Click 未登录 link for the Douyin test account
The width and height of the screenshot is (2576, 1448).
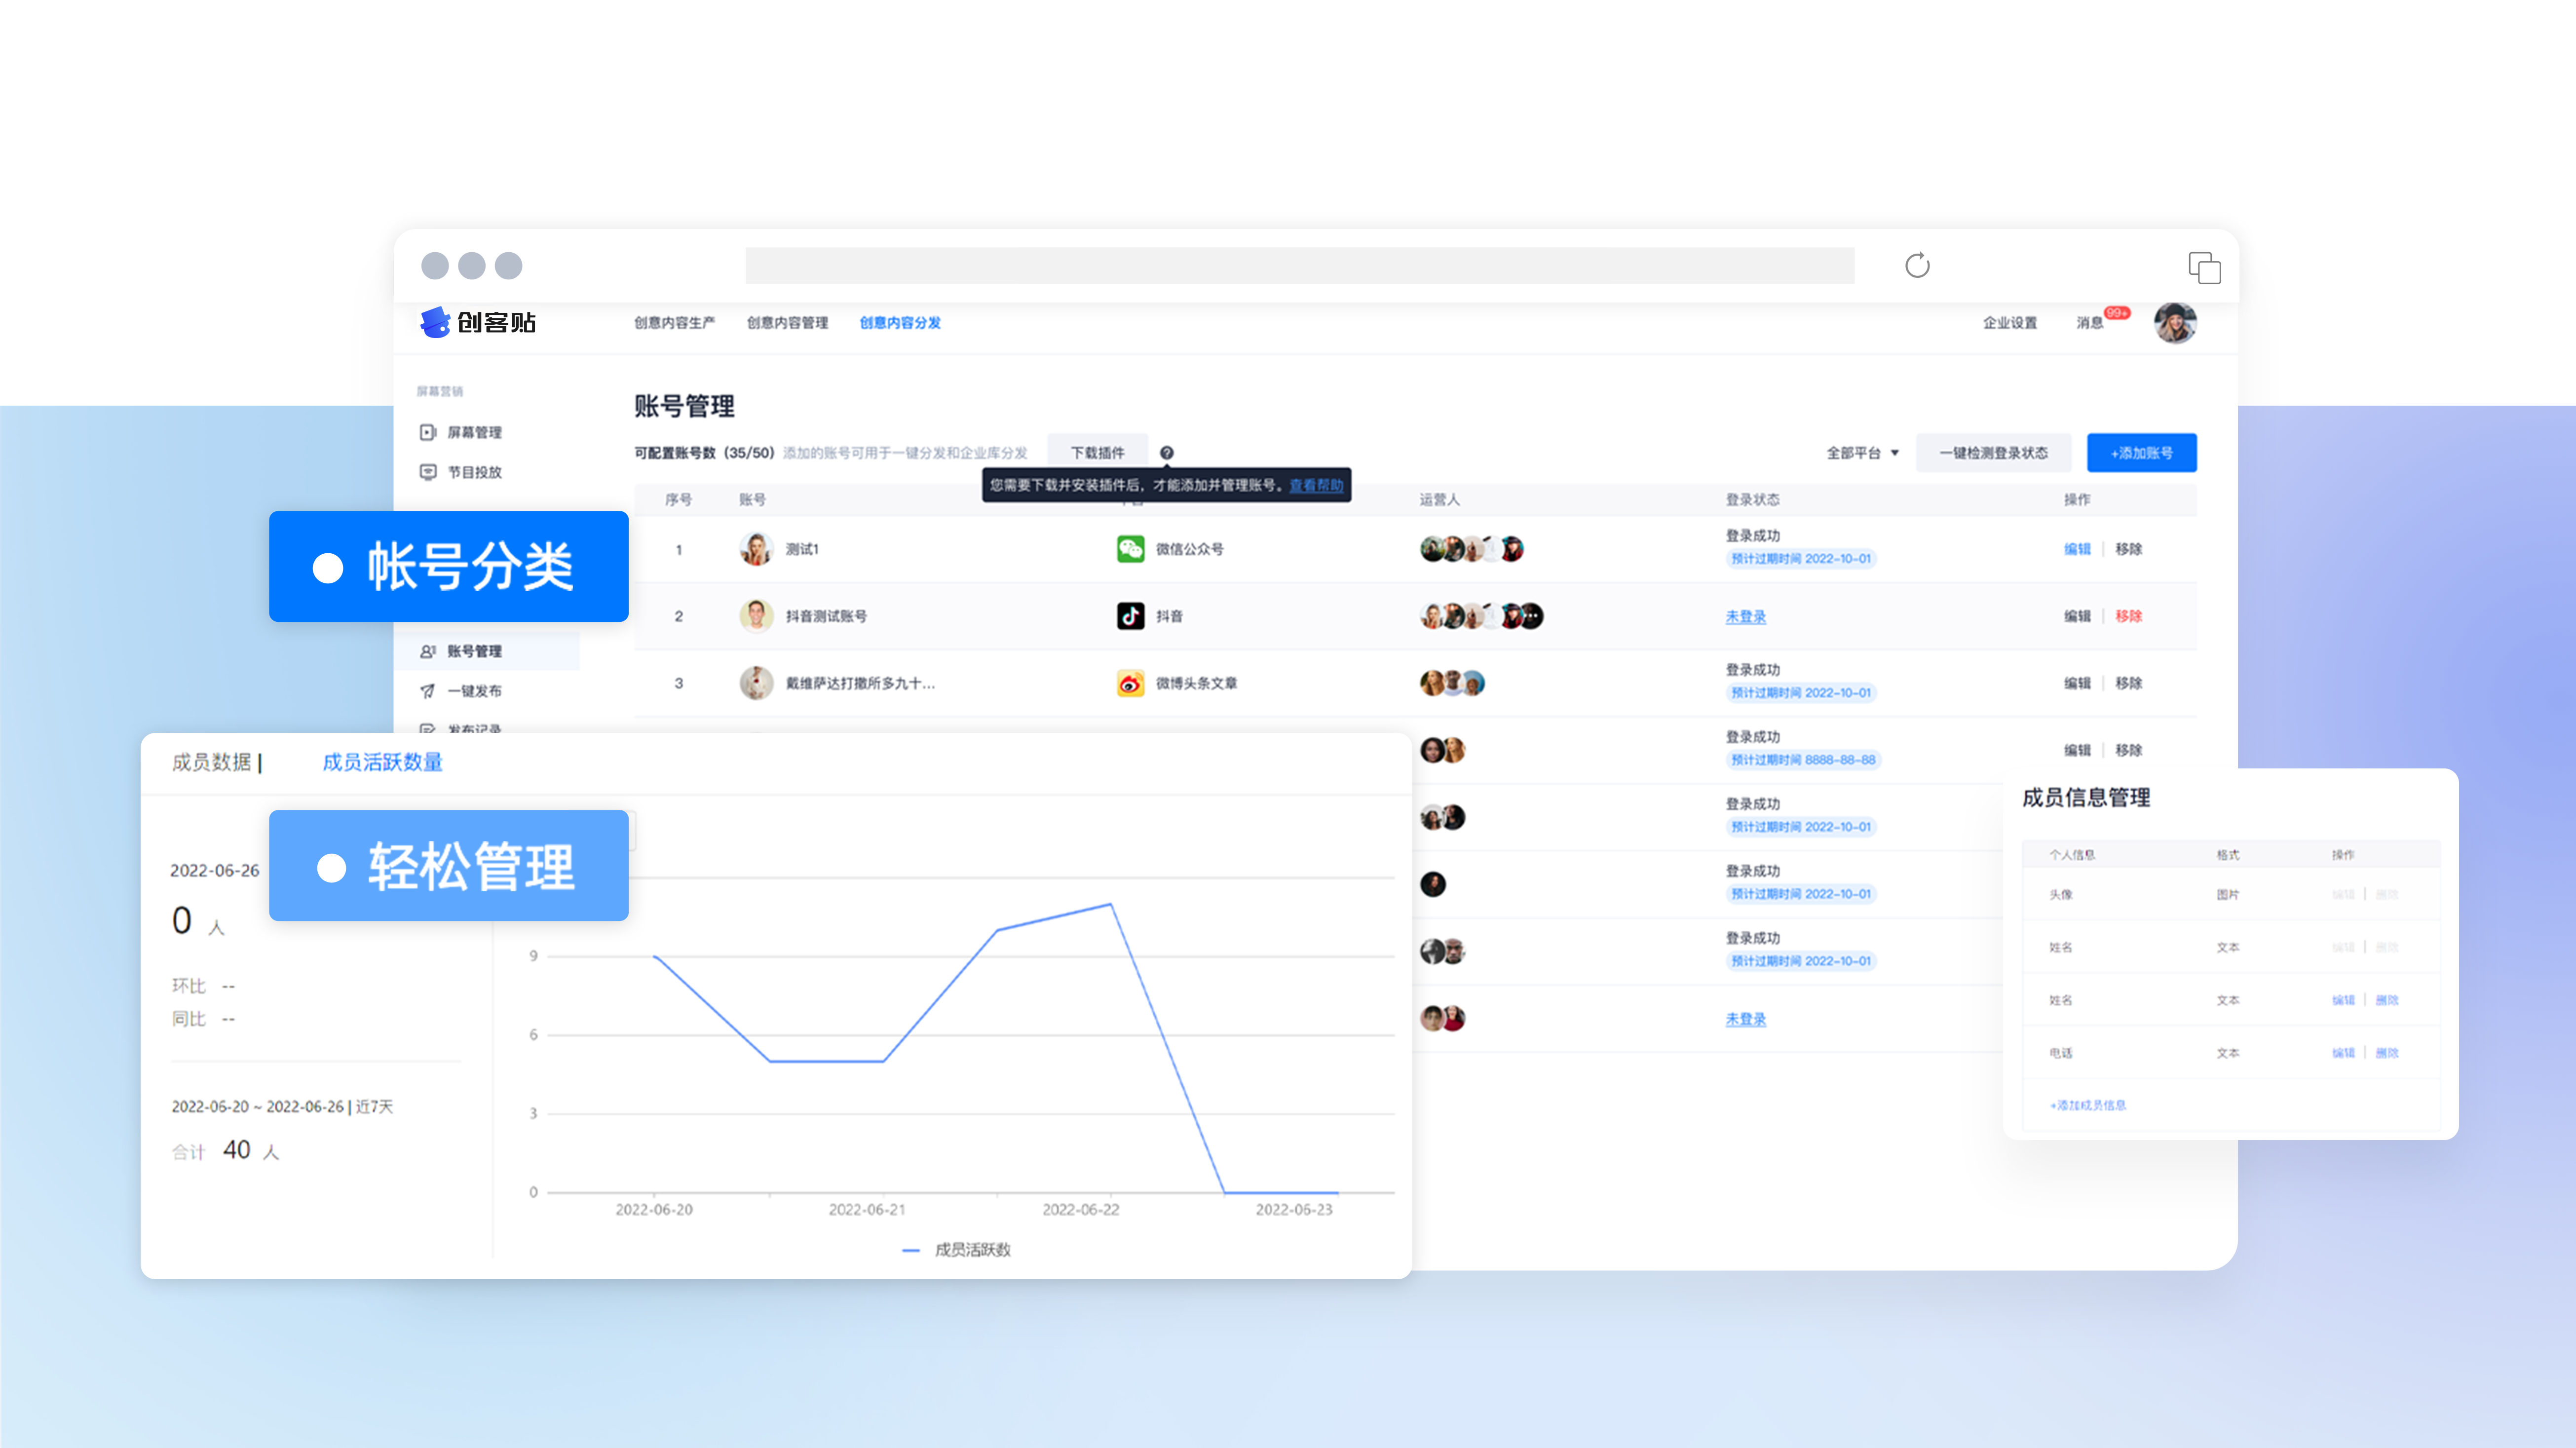[1745, 617]
